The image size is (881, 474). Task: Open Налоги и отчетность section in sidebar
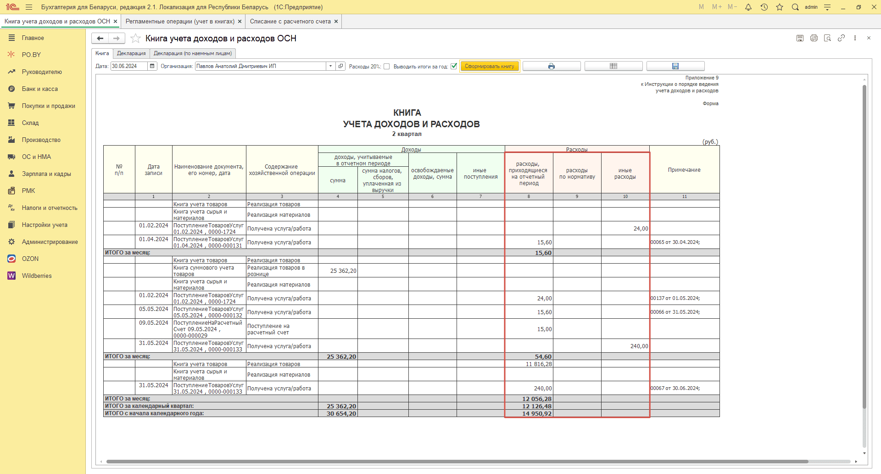50,208
